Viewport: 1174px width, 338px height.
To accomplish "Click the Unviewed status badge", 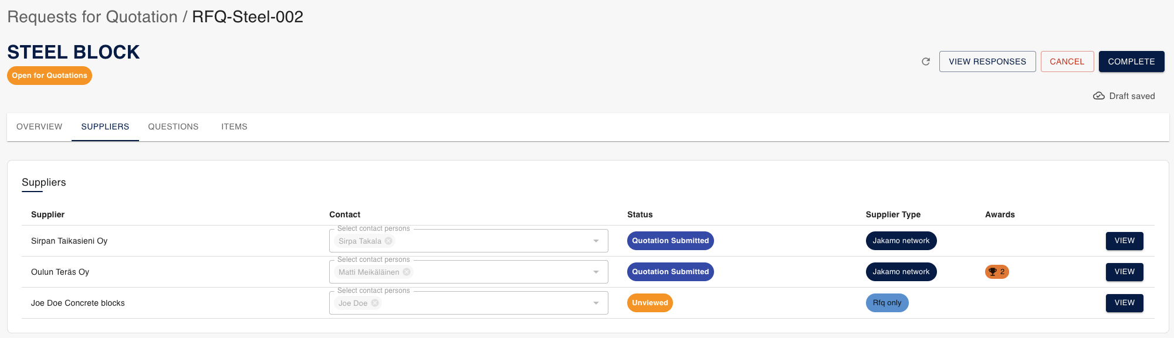I will tap(650, 303).
